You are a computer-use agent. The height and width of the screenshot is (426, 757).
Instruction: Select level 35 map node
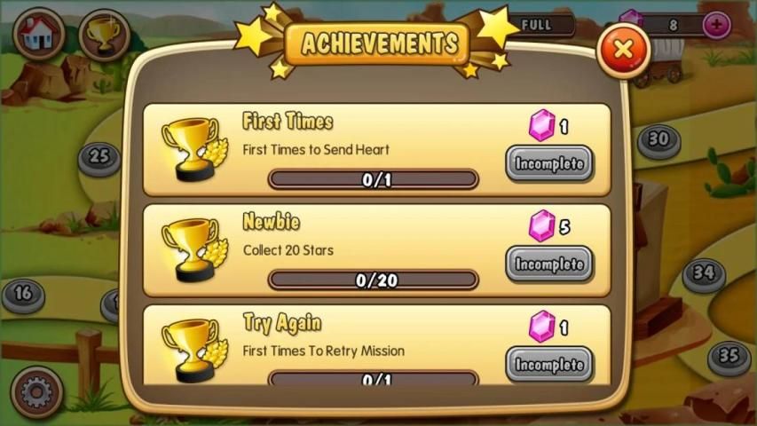point(729,359)
